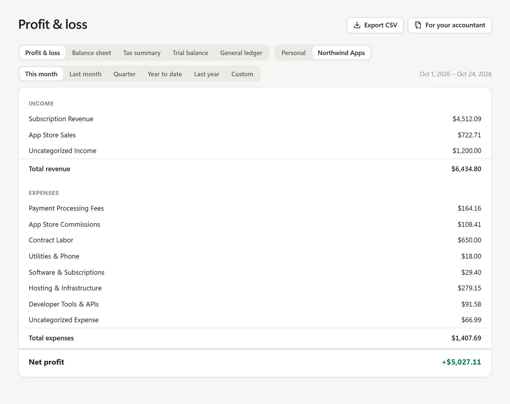Screen dimensions: 510x404
Task: Open the Uncategorized Expense line
Action: (255, 320)
